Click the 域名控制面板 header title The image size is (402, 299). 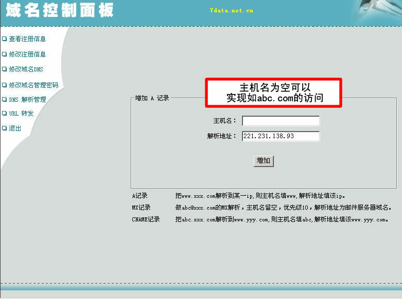(60, 10)
